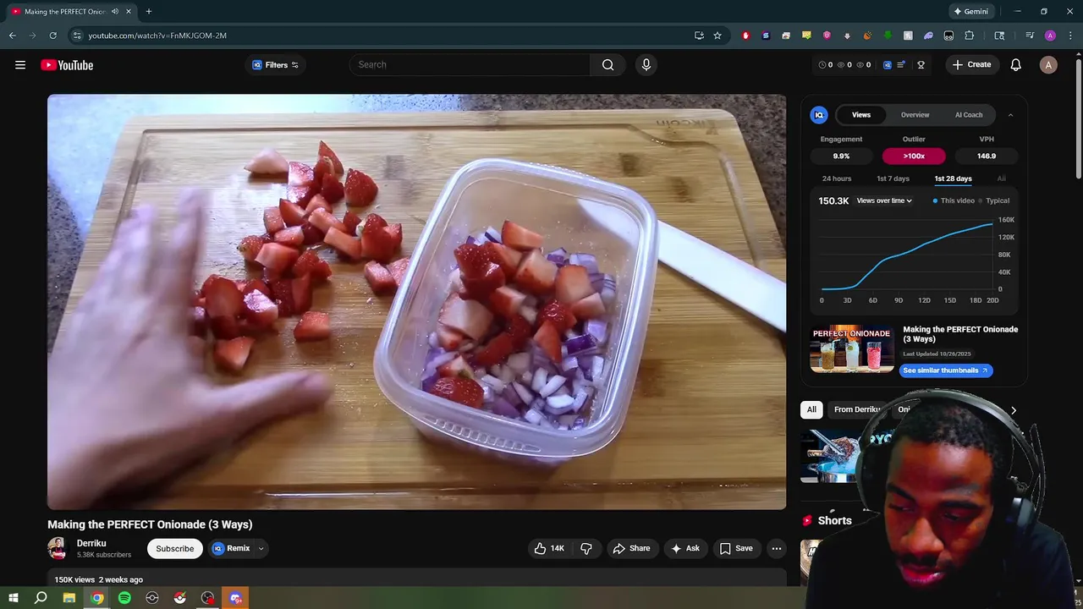Image resolution: width=1083 pixels, height=609 pixels.
Task: Select the 1st 28 days range
Action: (x=953, y=178)
